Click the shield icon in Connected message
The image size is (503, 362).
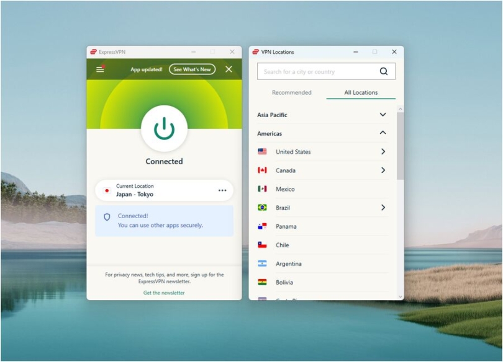[x=108, y=217]
